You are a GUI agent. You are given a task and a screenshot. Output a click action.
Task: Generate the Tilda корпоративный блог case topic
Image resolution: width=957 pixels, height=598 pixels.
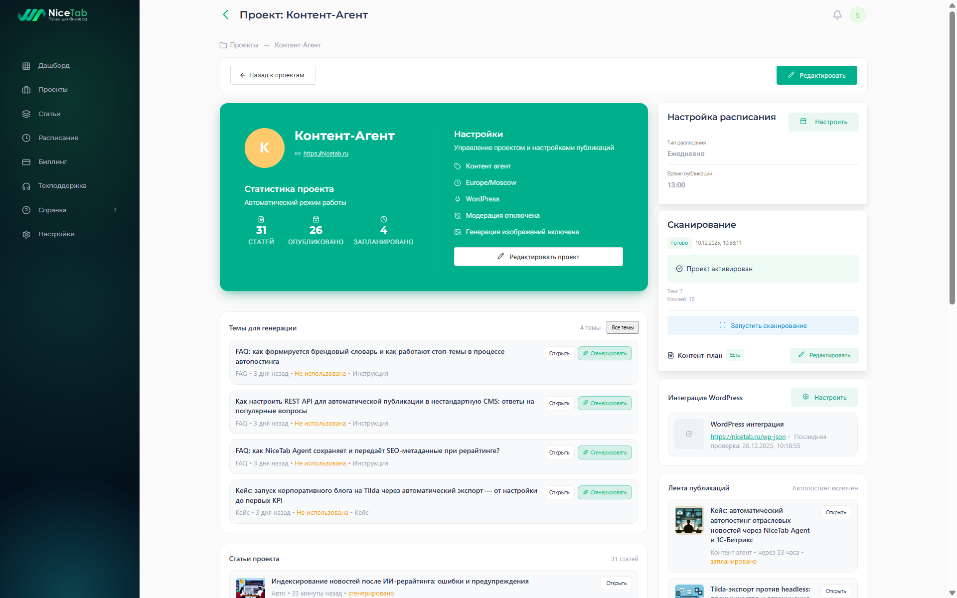pos(605,492)
